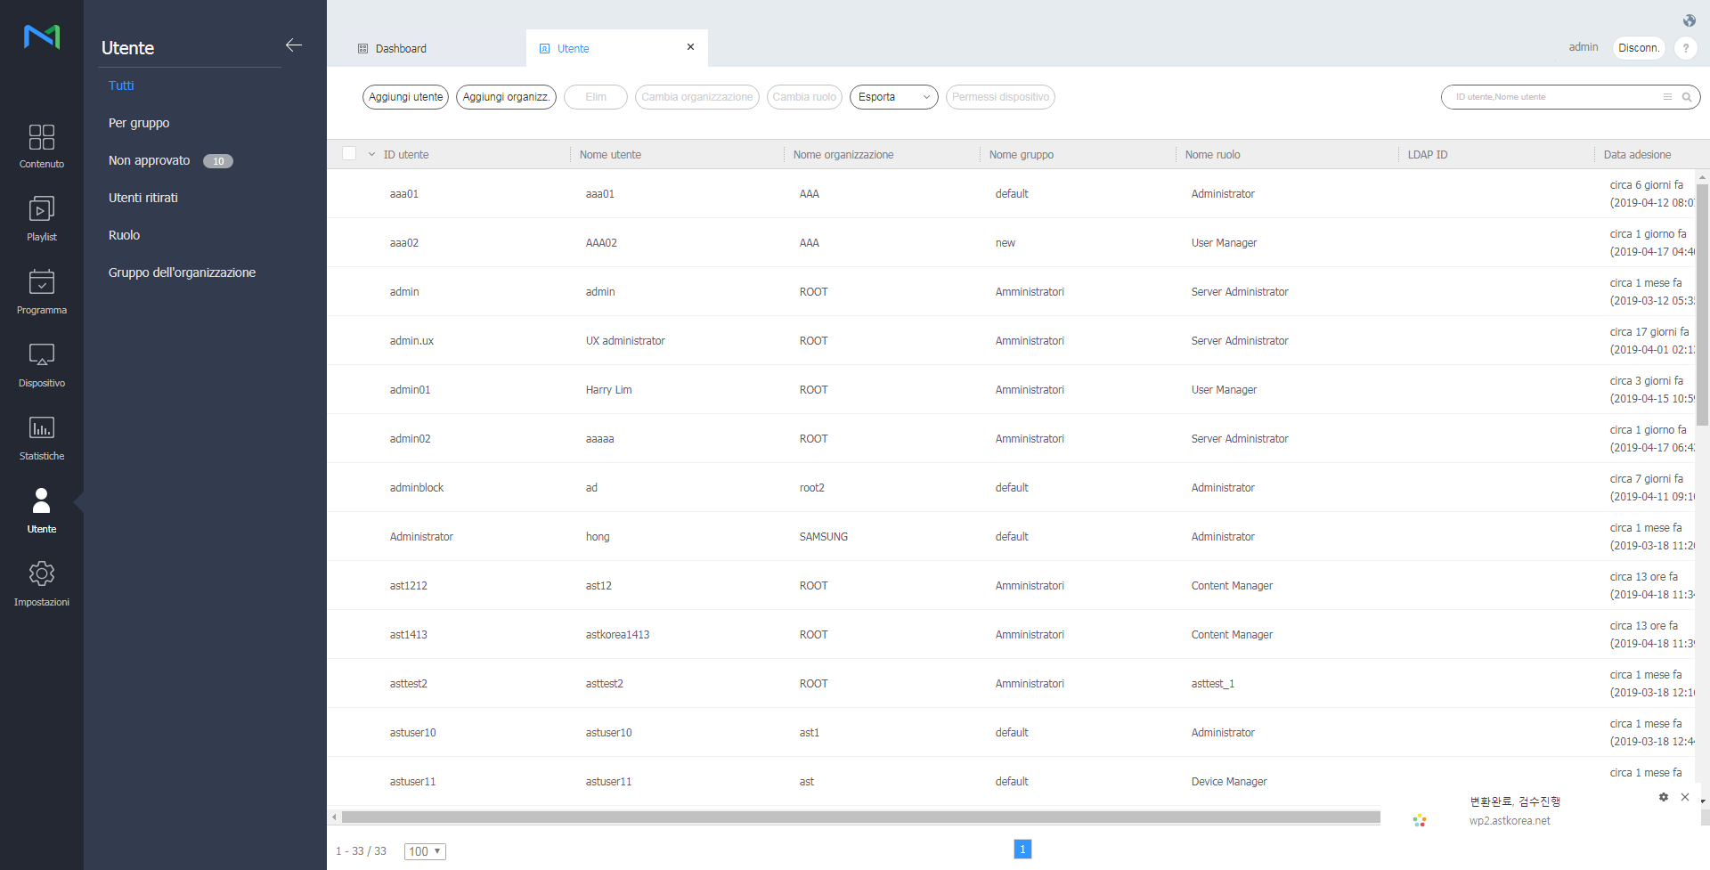Viewport: 1710px width, 870px height.
Task: Expand the header selection chevron near ID utente
Action: click(x=371, y=154)
